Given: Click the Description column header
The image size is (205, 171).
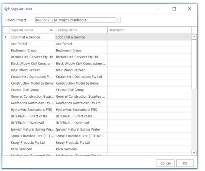Looking at the screenshot, I should (149, 30).
